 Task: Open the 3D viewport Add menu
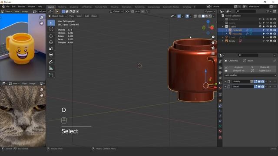[x=87, y=16]
